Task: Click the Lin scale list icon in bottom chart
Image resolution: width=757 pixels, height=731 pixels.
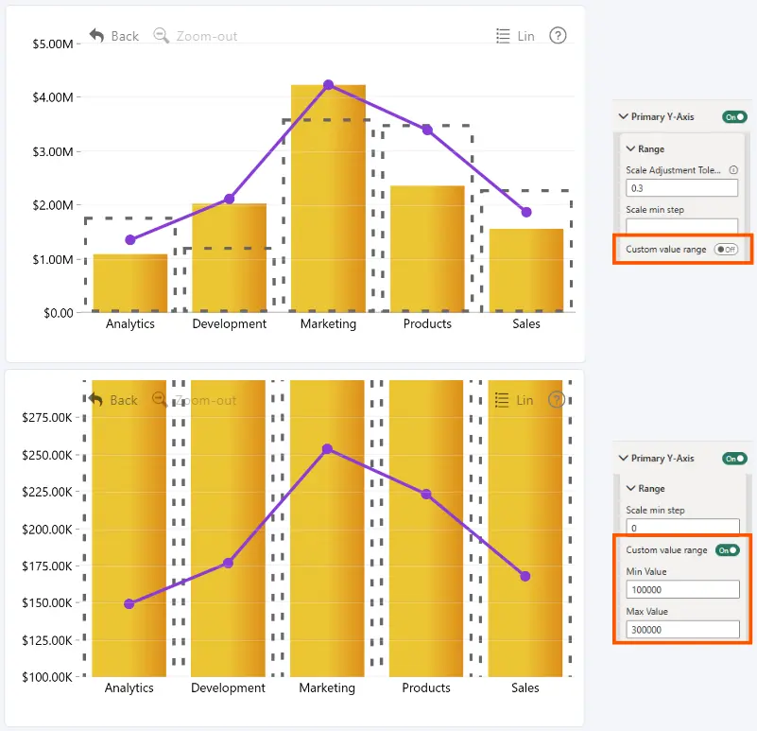Action: coord(502,400)
